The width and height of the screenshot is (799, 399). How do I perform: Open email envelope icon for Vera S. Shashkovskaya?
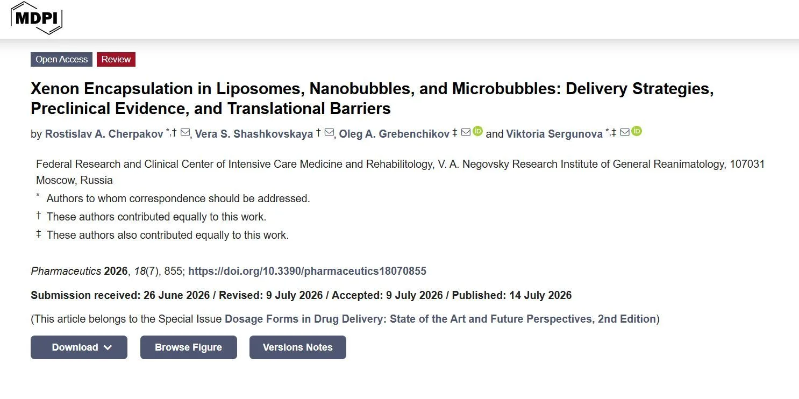pyautogui.click(x=329, y=132)
